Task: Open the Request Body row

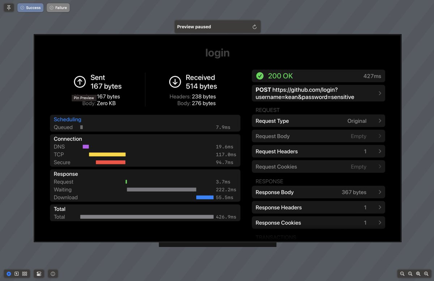Action: [318, 136]
